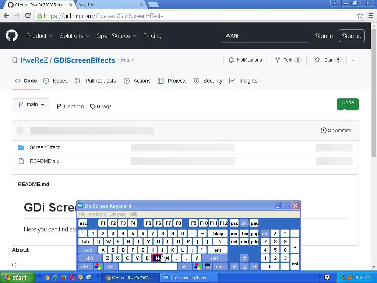Toggle the right shft key
The width and height of the screenshot is (377, 283).
click(214, 258)
